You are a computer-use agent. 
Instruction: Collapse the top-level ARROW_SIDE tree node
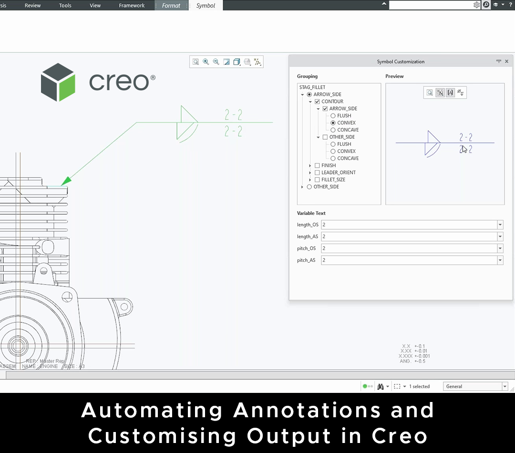(x=302, y=94)
